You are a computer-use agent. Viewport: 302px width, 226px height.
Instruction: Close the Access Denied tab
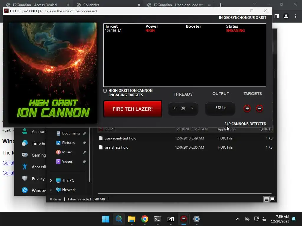pos(68,5)
